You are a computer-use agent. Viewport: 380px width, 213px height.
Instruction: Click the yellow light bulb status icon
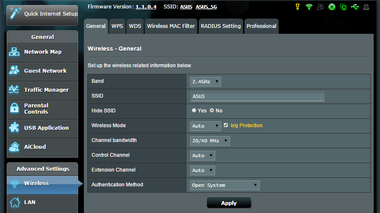(x=297, y=7)
